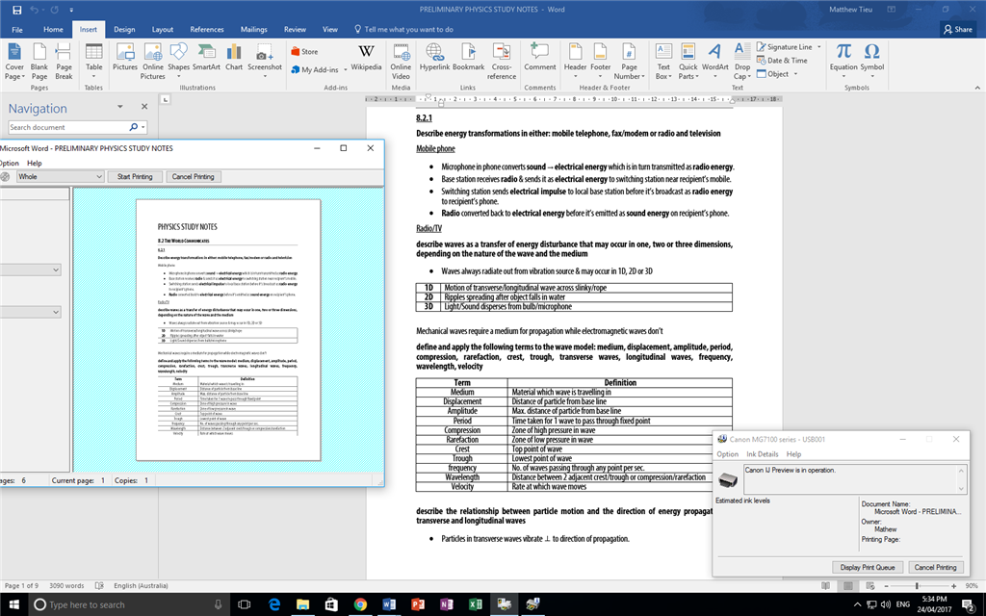Click the zoom in plus button
986x616 pixels.
point(954,586)
